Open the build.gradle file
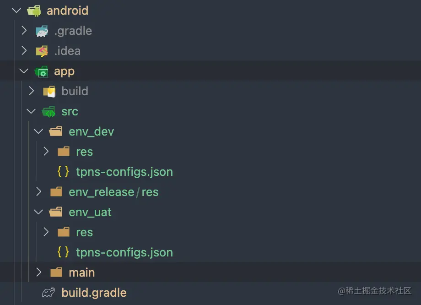Viewport: 421px width, 305px height. coord(94,293)
